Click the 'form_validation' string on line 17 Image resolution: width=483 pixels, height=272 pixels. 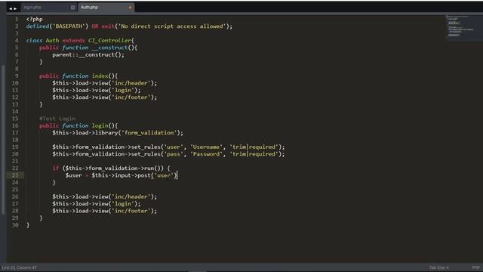click(149, 133)
